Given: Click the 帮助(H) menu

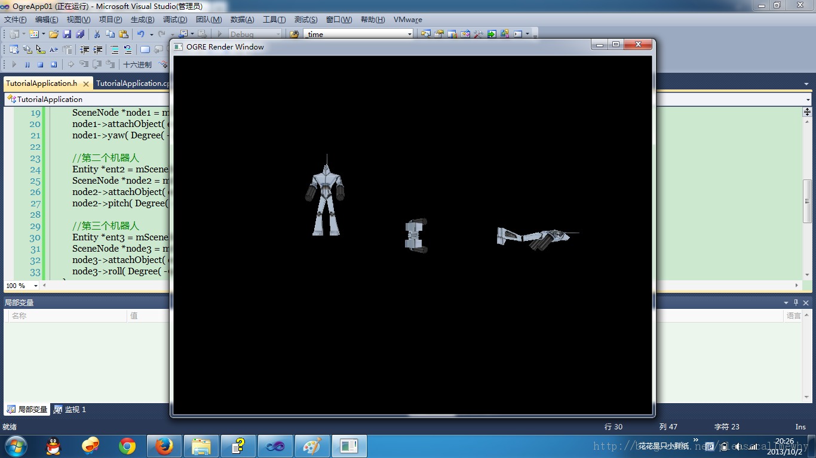Looking at the screenshot, I should (373, 20).
